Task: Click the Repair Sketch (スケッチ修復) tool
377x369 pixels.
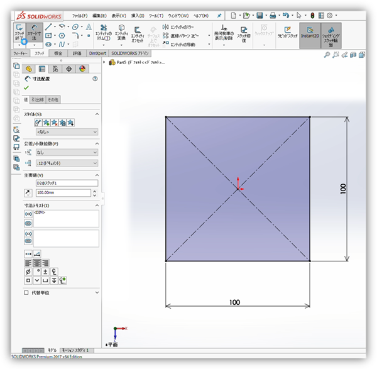Action: pos(244,34)
